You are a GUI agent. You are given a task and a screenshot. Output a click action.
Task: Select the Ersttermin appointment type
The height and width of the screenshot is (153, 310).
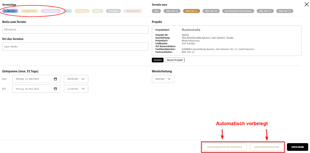[x=10, y=11]
